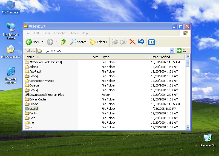Click the Folder type of Downloaded Program Files
This screenshot has height=156, width=219.
[x=106, y=94]
